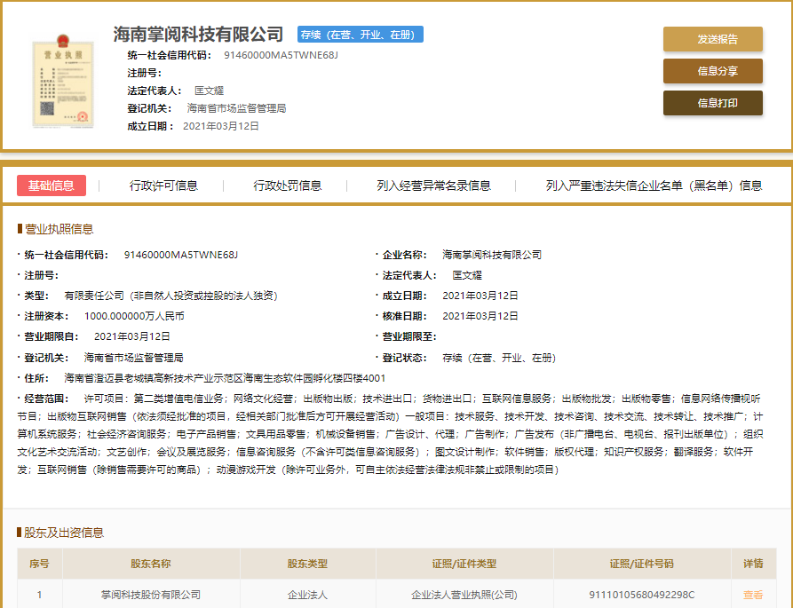The height and width of the screenshot is (608, 793).
Task: Switch to the 行政许可信息 tab
Action: (163, 186)
